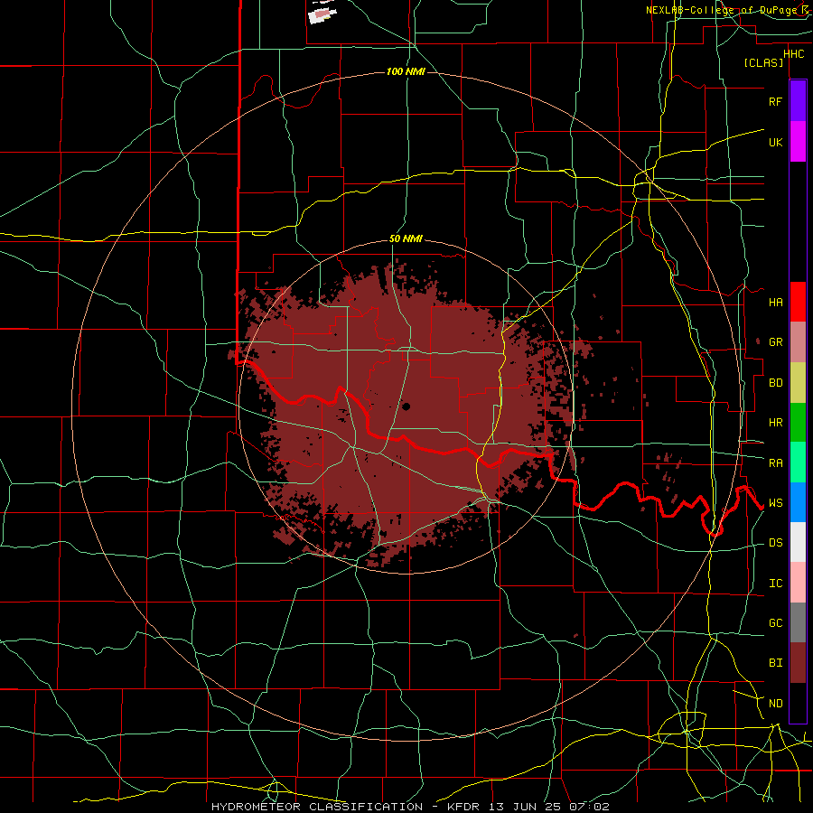Click the HA red legend swatch
The height and width of the screenshot is (813, 813).
[798, 302]
